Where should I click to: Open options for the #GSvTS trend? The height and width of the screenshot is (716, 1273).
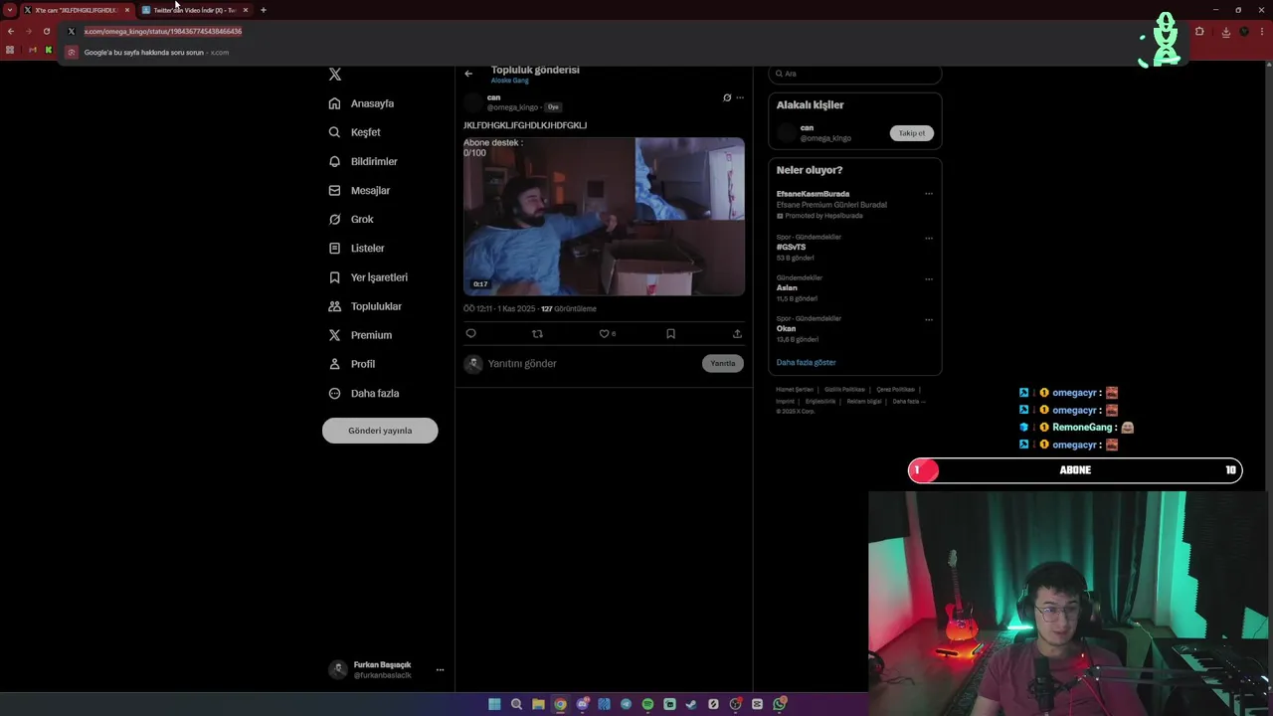pos(929,238)
